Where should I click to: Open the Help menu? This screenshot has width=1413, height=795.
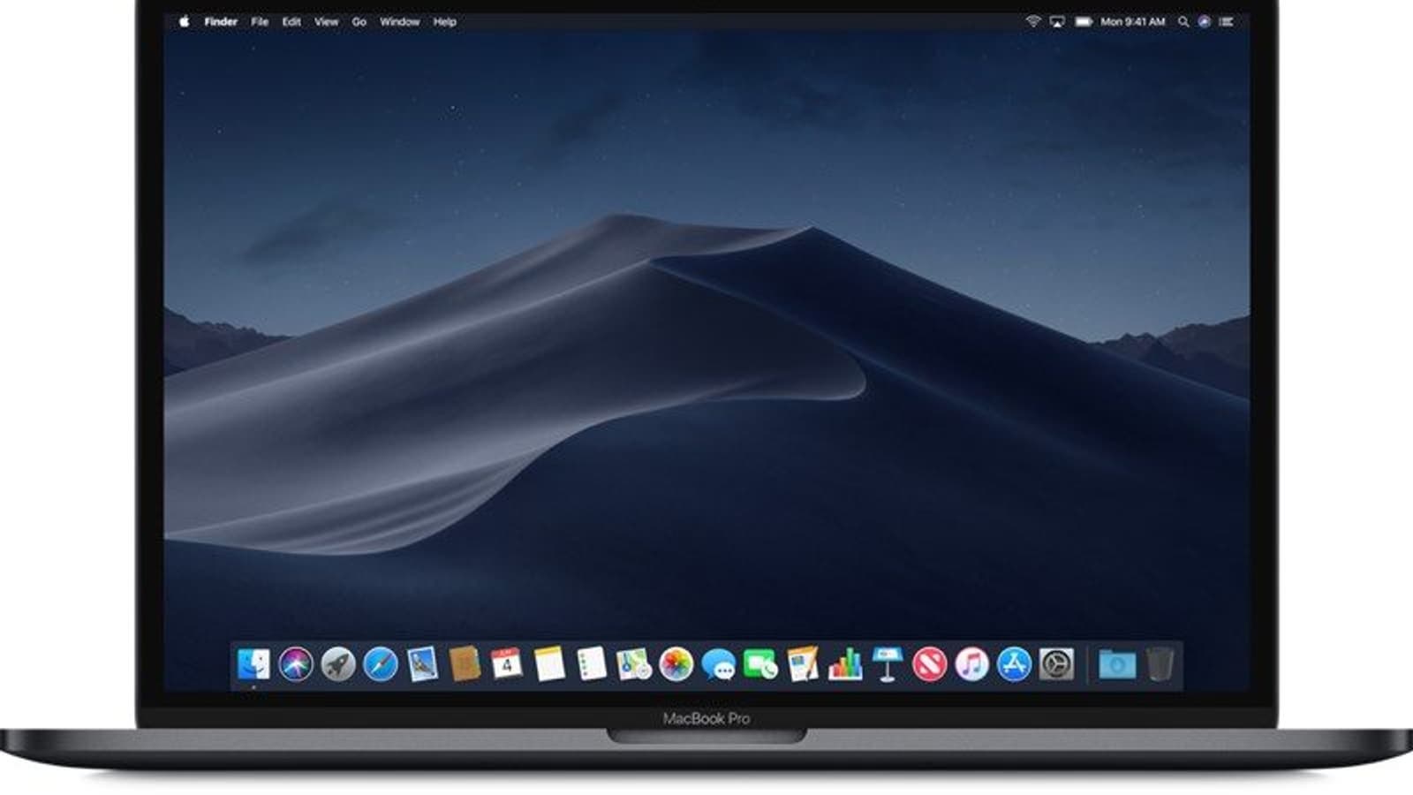pyautogui.click(x=444, y=21)
